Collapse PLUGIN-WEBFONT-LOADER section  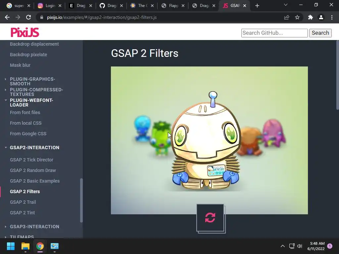(31, 103)
